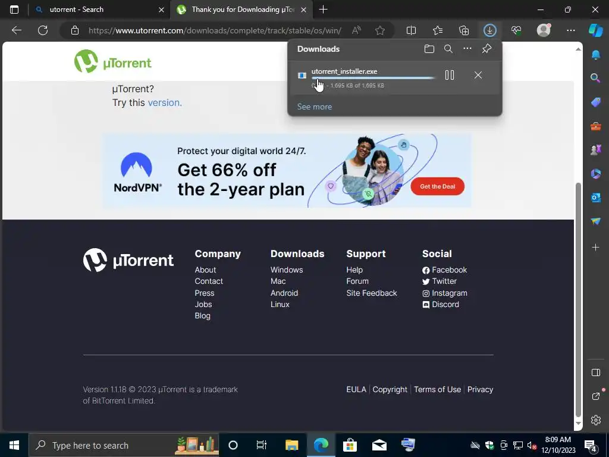Open the profile avatar menu
Image resolution: width=609 pixels, height=457 pixels.
(544, 30)
